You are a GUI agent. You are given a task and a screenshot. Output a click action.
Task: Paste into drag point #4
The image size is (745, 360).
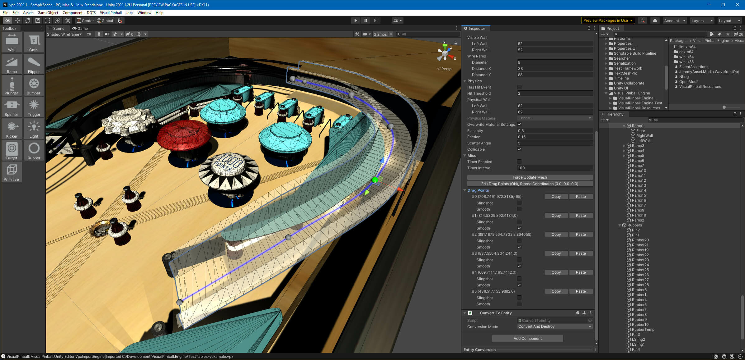[581, 272]
